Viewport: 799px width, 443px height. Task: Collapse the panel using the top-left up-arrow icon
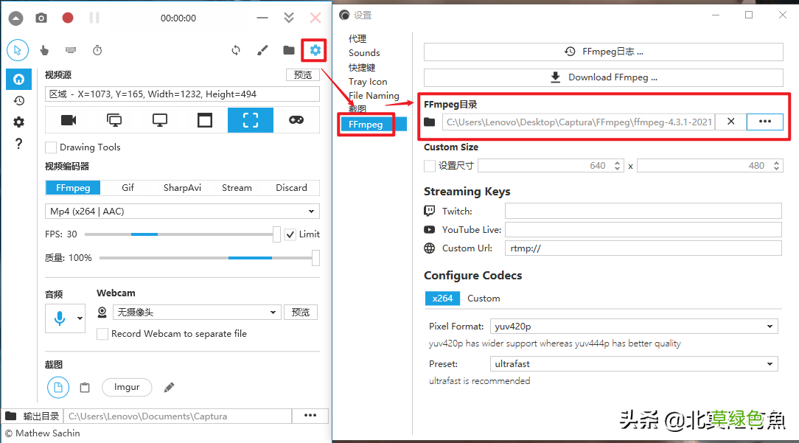(x=15, y=19)
